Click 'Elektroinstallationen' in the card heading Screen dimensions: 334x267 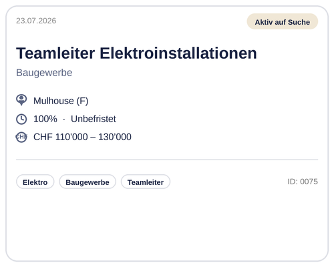coord(178,53)
